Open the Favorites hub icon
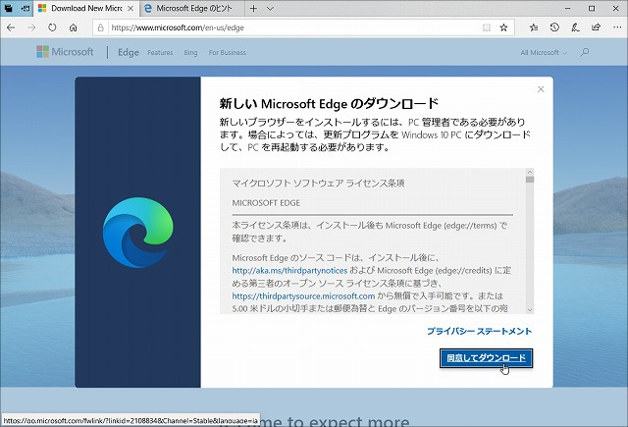This screenshot has height=427, width=628. (533, 27)
